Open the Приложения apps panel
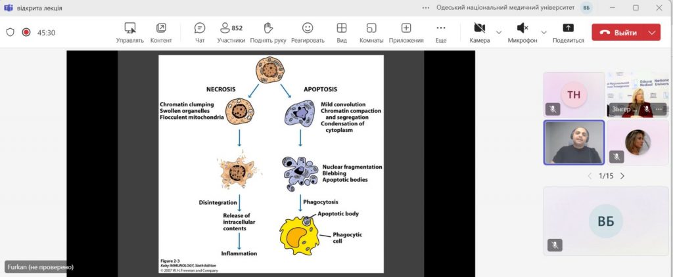This screenshot has height=277, width=673. [406, 32]
